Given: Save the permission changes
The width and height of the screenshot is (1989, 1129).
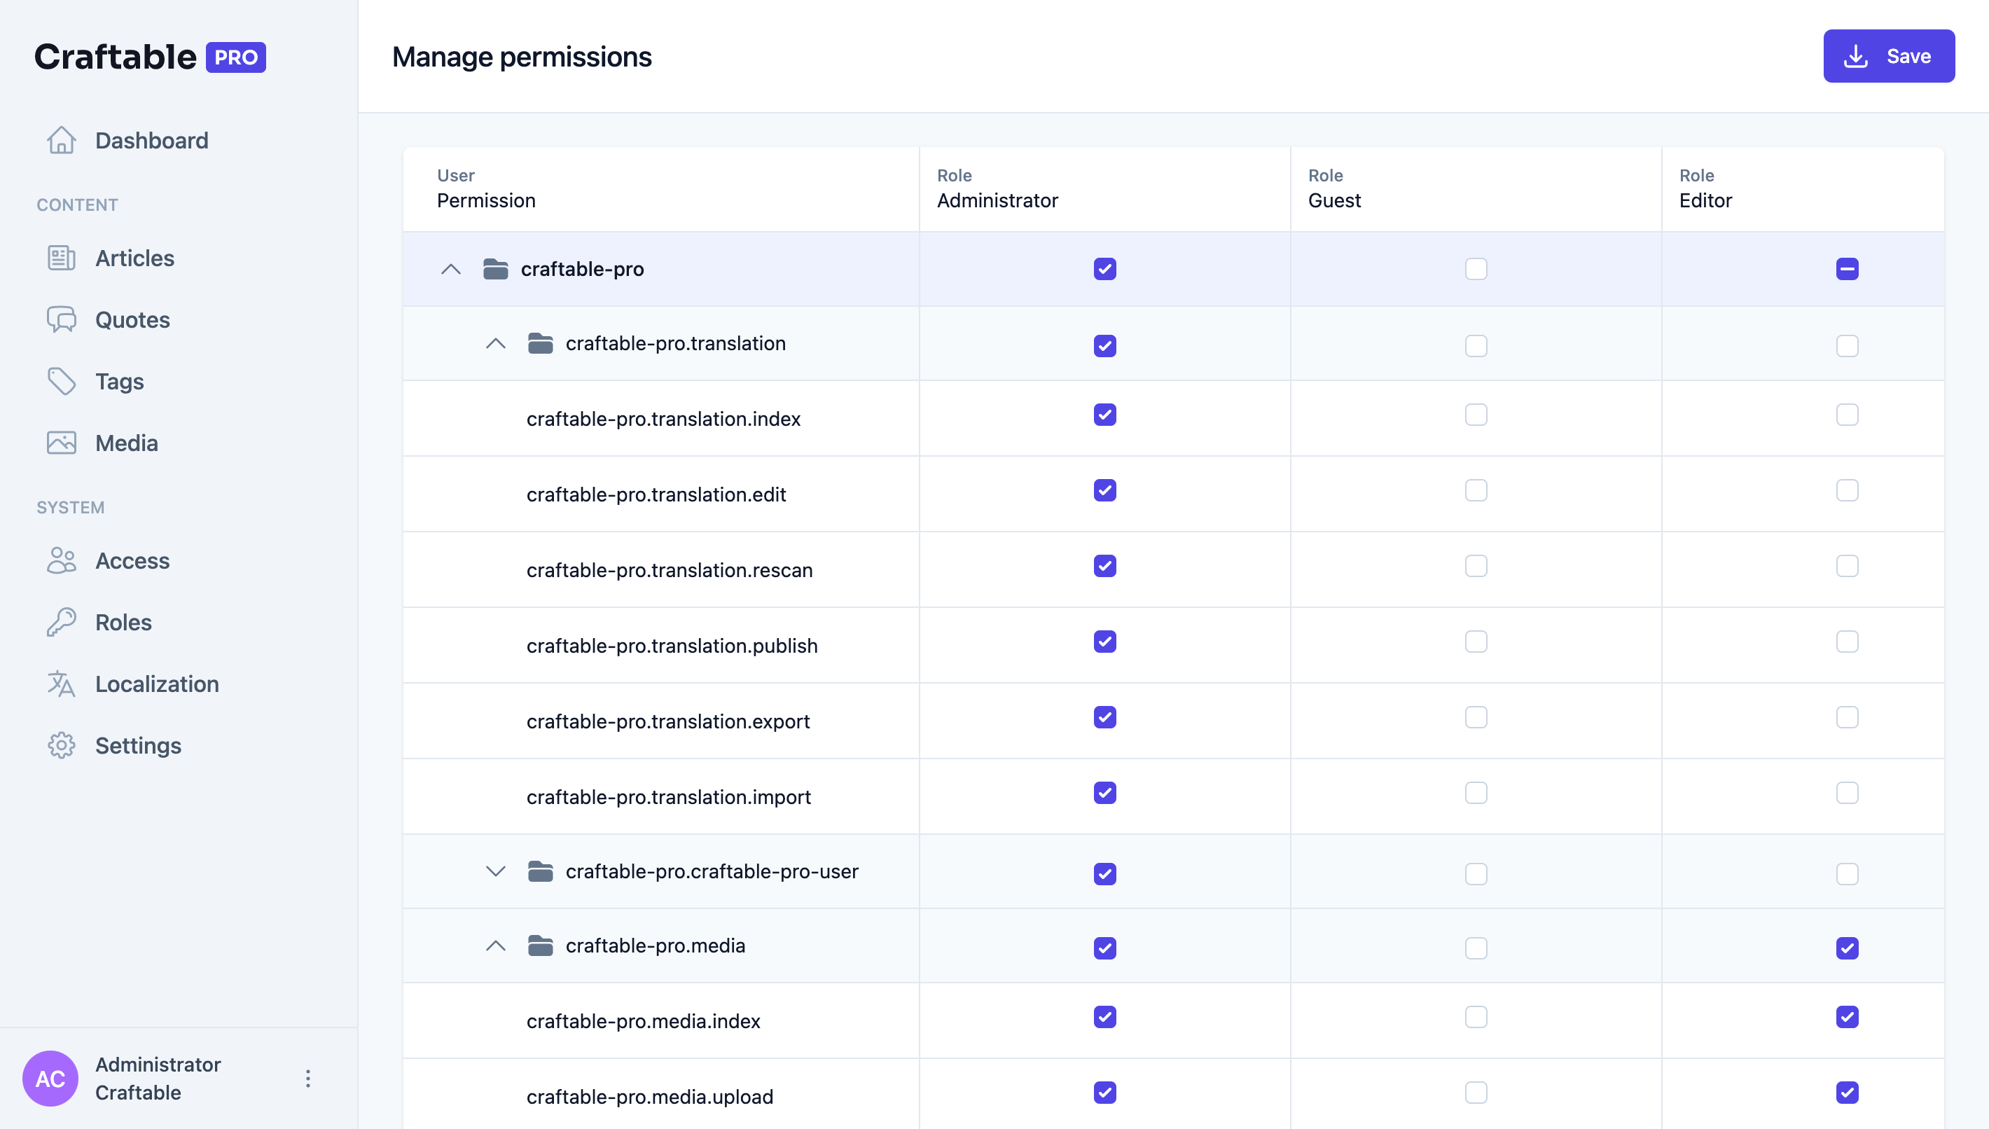Looking at the screenshot, I should [x=1888, y=56].
